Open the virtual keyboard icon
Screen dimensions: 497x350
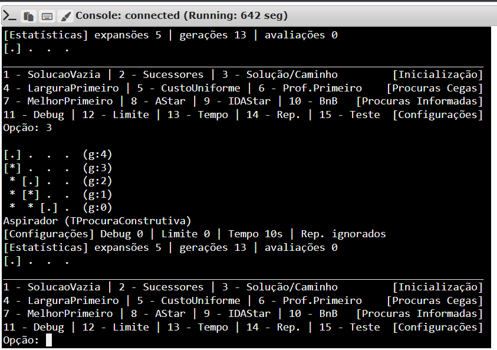pos(47,16)
